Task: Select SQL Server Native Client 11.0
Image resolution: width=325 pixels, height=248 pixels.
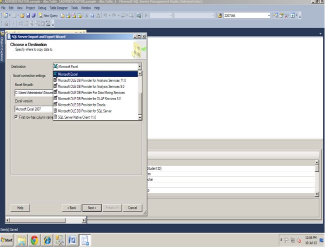Action: [95, 117]
